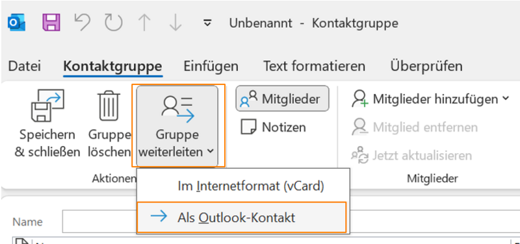Viewport: 520px width, 244px height.
Task: Open the Datei tab
Action: (25, 66)
